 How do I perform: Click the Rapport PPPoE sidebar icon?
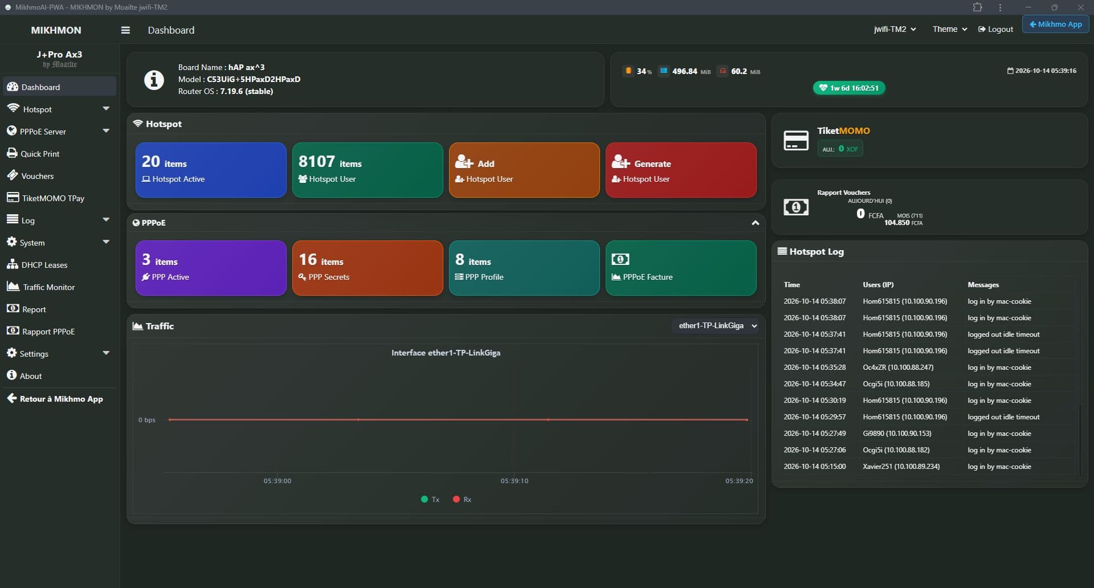tap(13, 330)
